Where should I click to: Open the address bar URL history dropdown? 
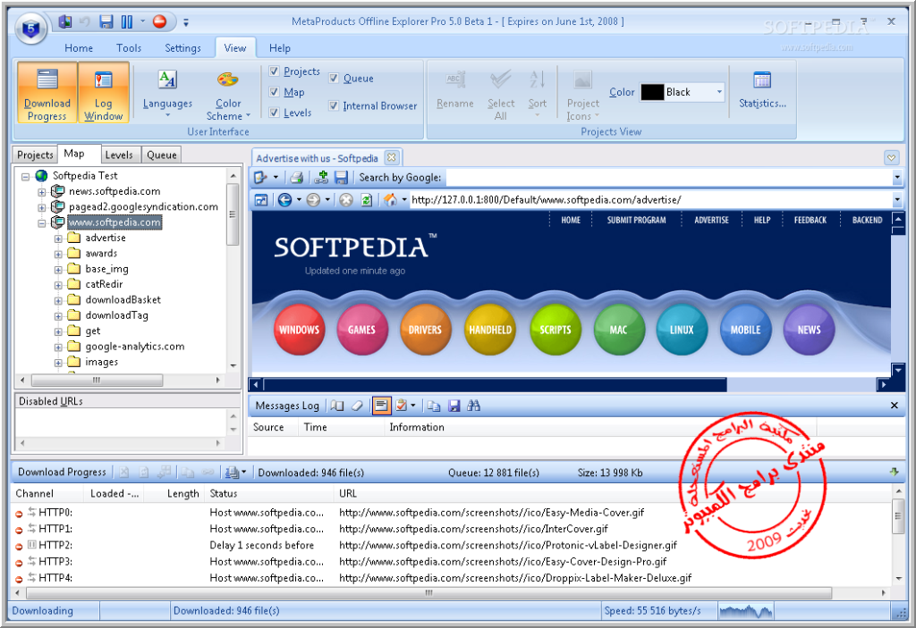(x=896, y=200)
